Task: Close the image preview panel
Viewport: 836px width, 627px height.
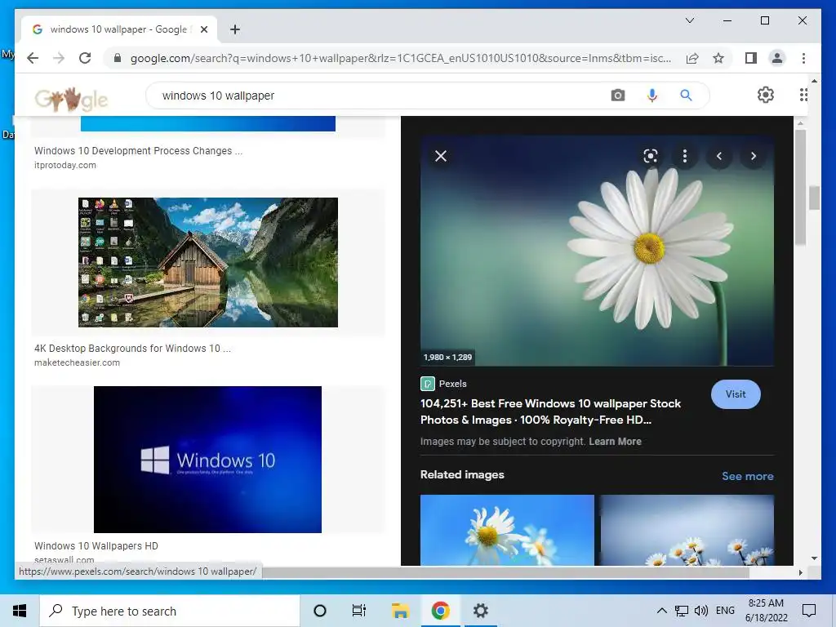Action: (x=441, y=156)
